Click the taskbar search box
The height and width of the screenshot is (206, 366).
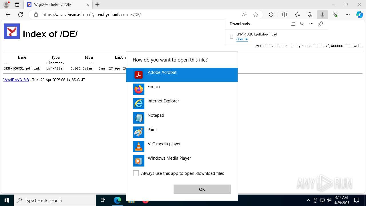(x=55, y=200)
